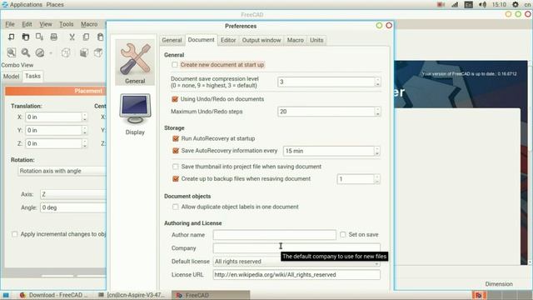The image size is (533, 300).
Task: Disable Using Undo/Redo on documents
Action: pyautogui.click(x=175, y=99)
